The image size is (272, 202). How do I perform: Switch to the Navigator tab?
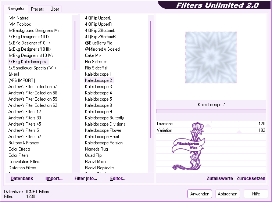coord(16,8)
